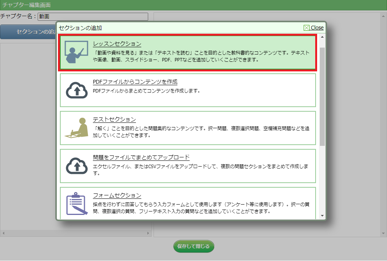Screen dimensions: 387x261
Task: Click the チャプター名 input field
Action: (93, 17)
